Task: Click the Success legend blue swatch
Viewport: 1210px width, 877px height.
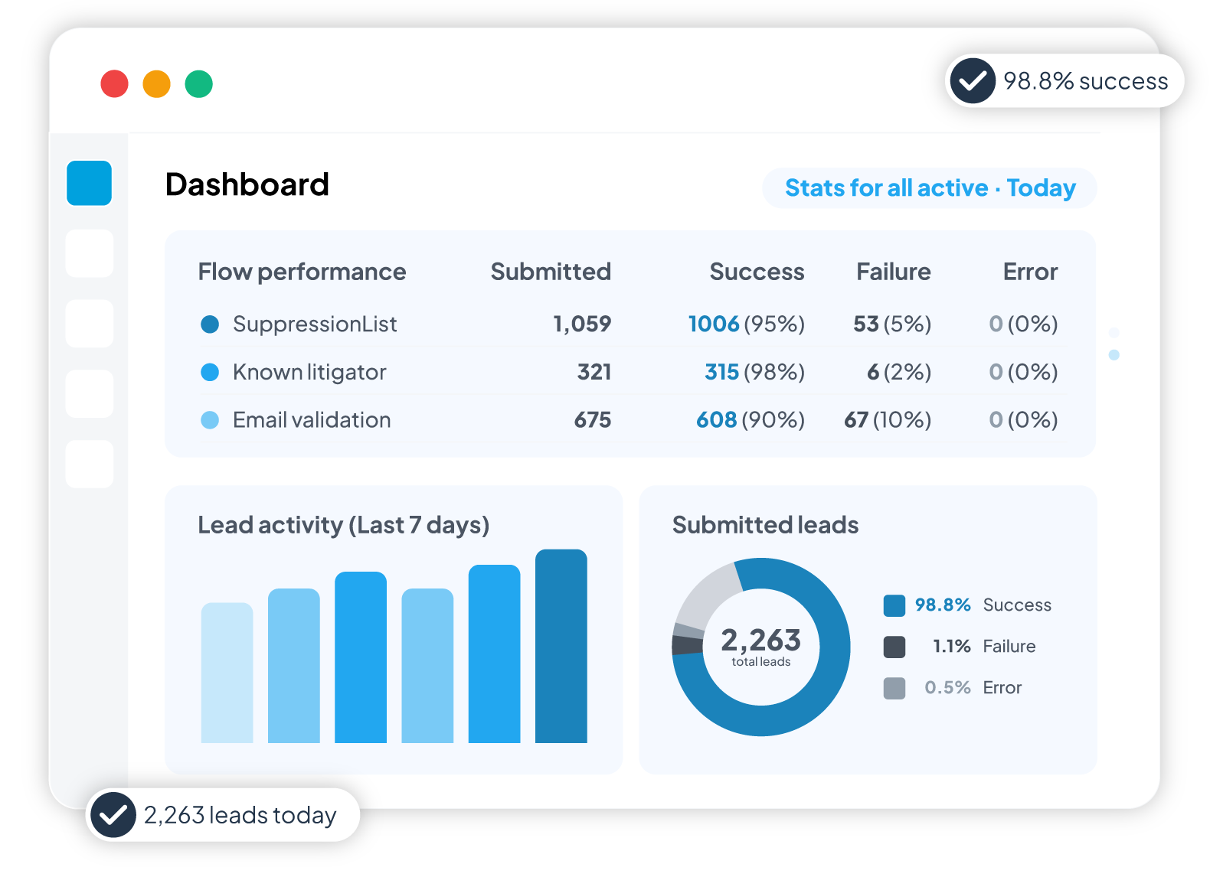Action: [x=894, y=605]
